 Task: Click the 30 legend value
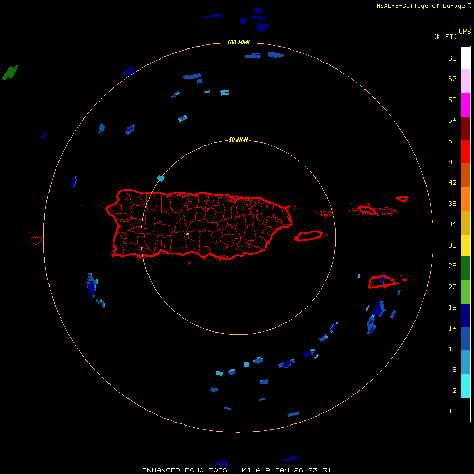[x=452, y=245]
